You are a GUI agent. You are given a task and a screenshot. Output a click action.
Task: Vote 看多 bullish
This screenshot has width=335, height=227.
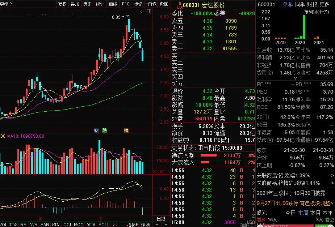[261, 219]
